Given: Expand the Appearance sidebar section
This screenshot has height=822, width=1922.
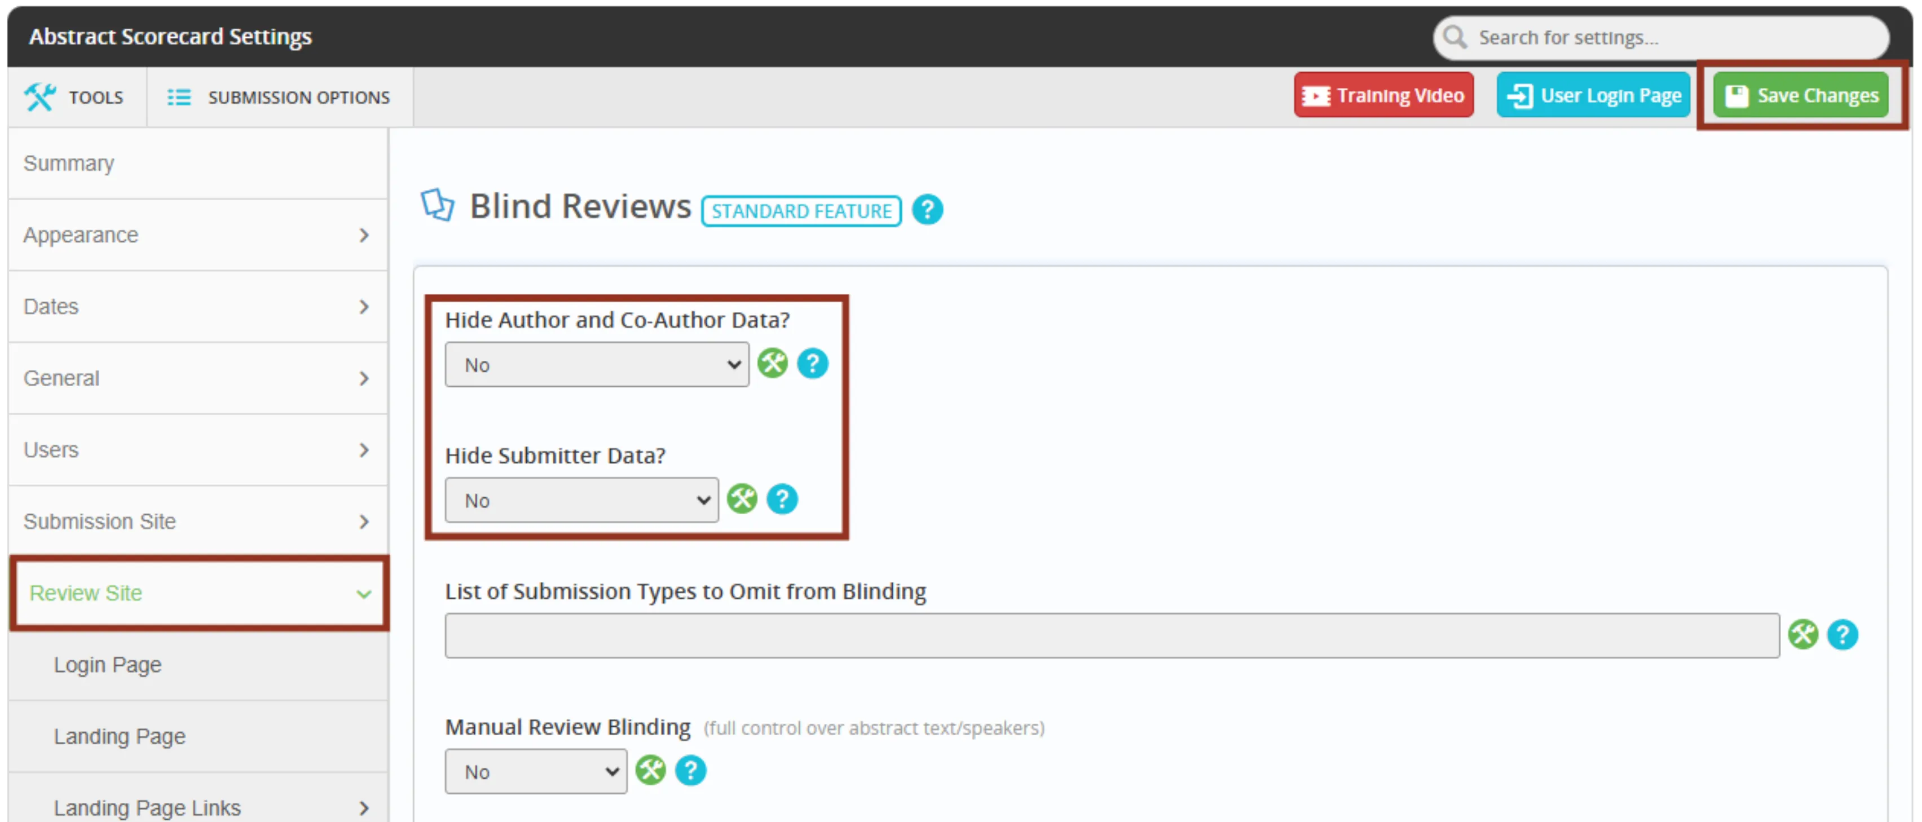Looking at the screenshot, I should (198, 235).
